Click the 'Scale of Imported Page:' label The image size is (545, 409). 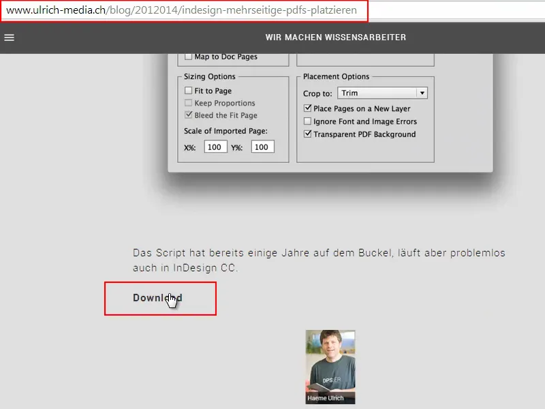coord(226,131)
